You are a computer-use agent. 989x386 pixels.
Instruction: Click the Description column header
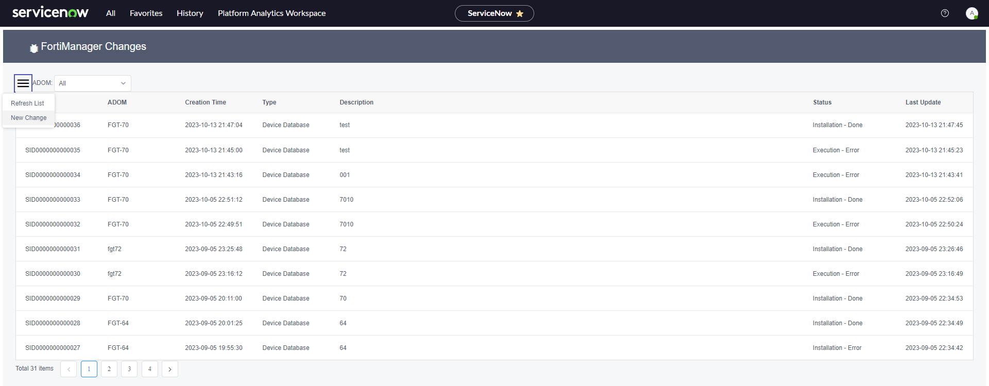click(x=356, y=102)
